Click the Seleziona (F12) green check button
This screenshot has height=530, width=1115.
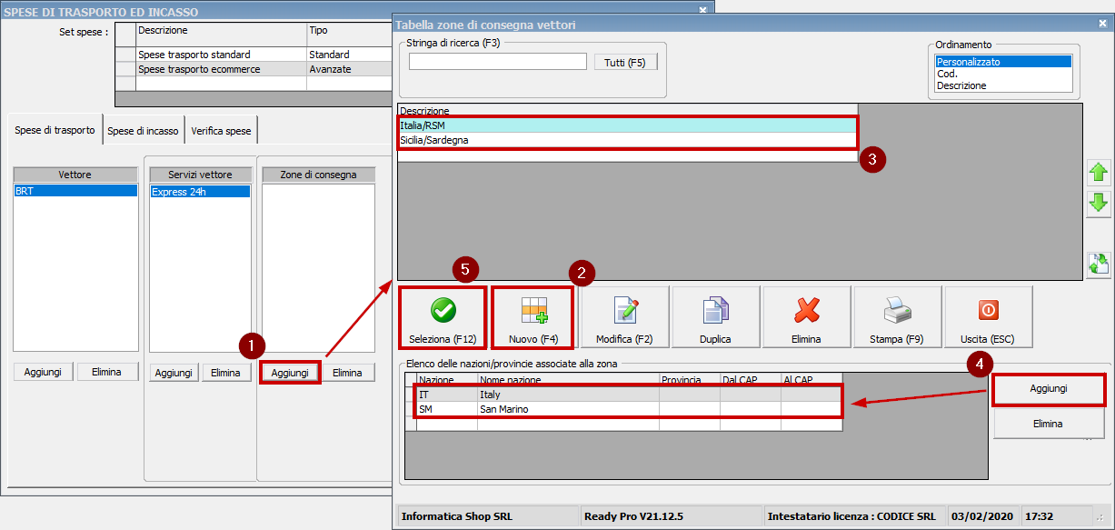point(443,317)
